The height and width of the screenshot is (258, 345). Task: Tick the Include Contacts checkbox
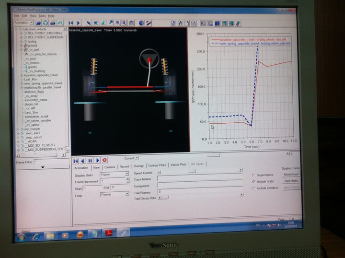[x=253, y=188]
